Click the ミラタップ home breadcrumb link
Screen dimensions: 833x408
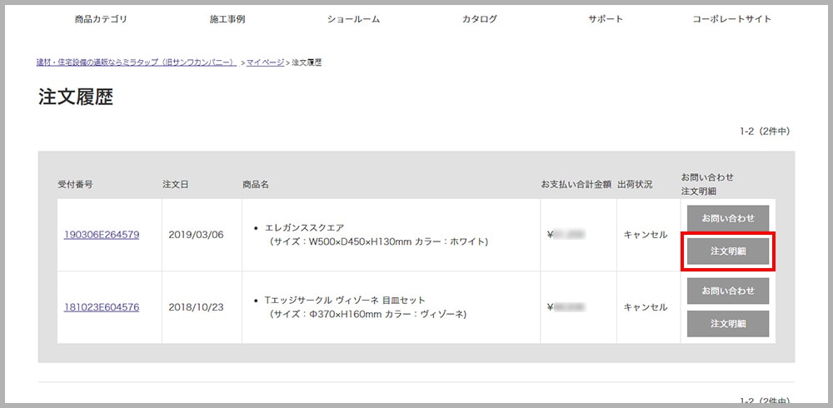pyautogui.click(x=137, y=62)
